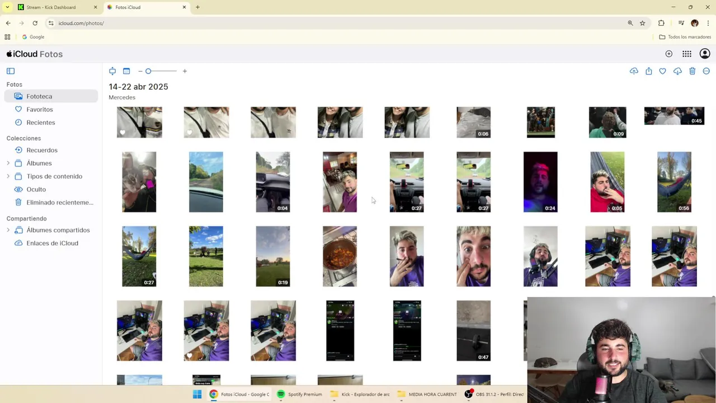Viewport: 716px width, 403px height.
Task: Mark selection as favorite with heart icon
Action: pos(663,71)
